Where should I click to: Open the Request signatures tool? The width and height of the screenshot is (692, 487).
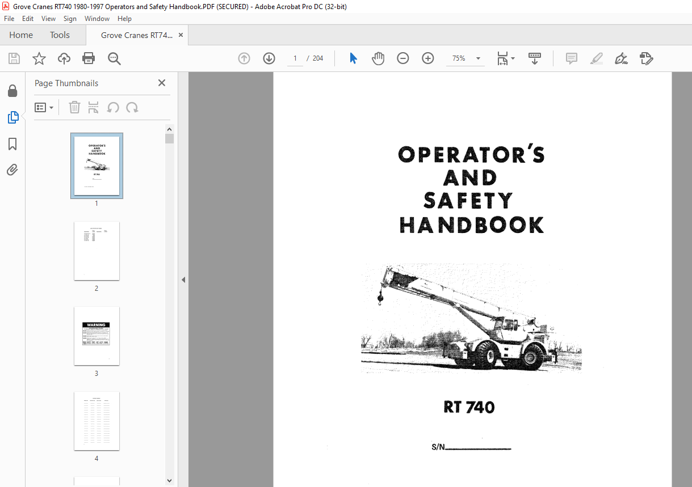tap(647, 58)
